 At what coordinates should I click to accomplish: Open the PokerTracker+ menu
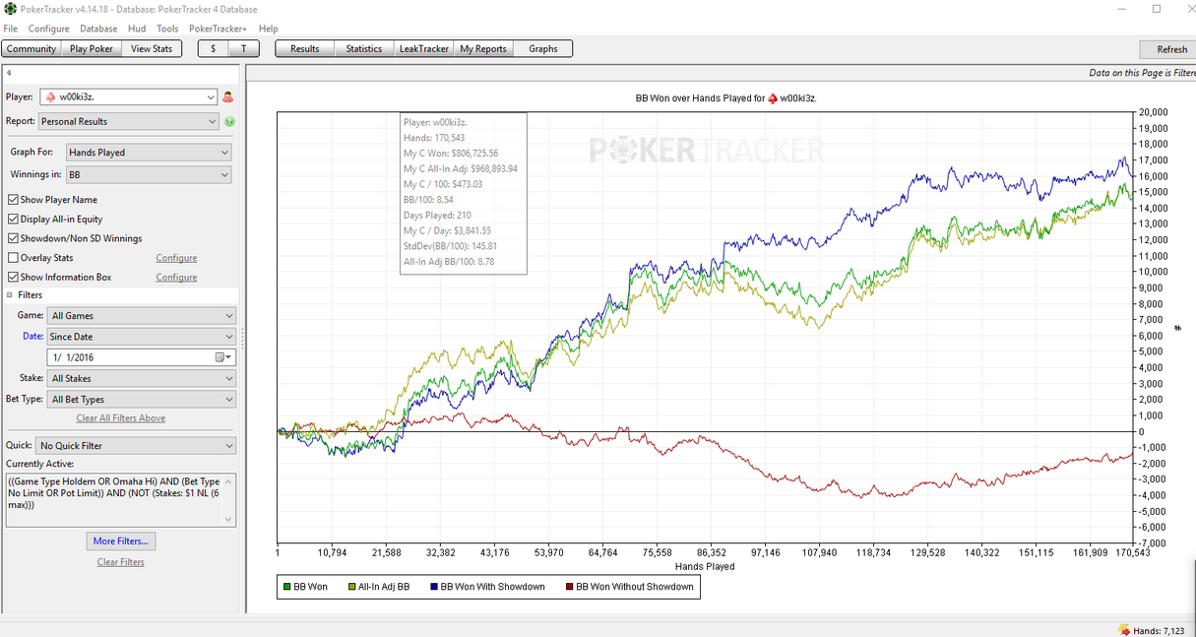coord(219,29)
